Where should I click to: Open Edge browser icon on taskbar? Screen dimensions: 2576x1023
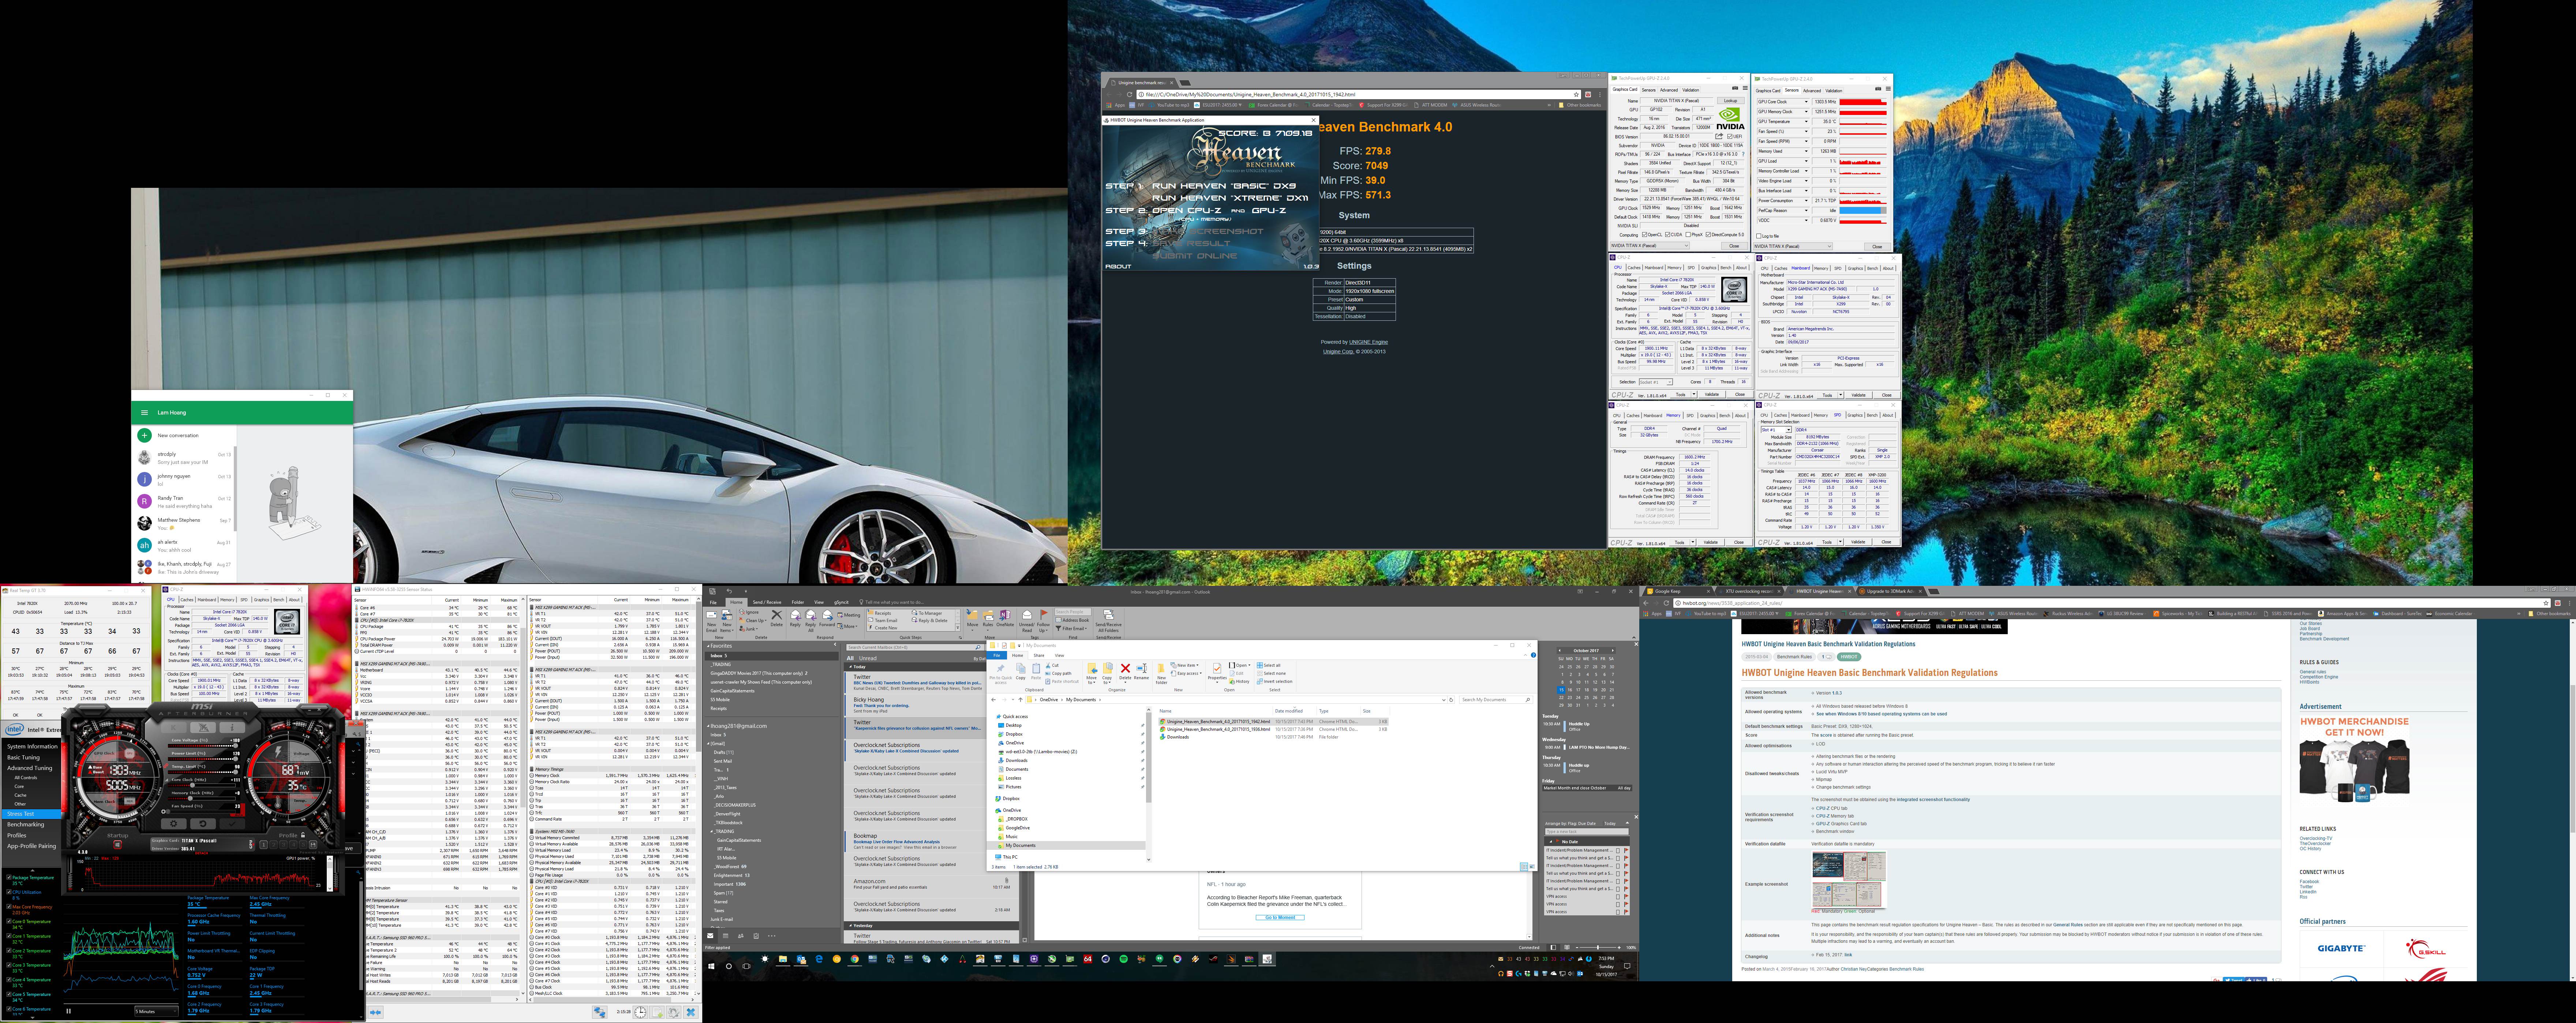[819, 959]
